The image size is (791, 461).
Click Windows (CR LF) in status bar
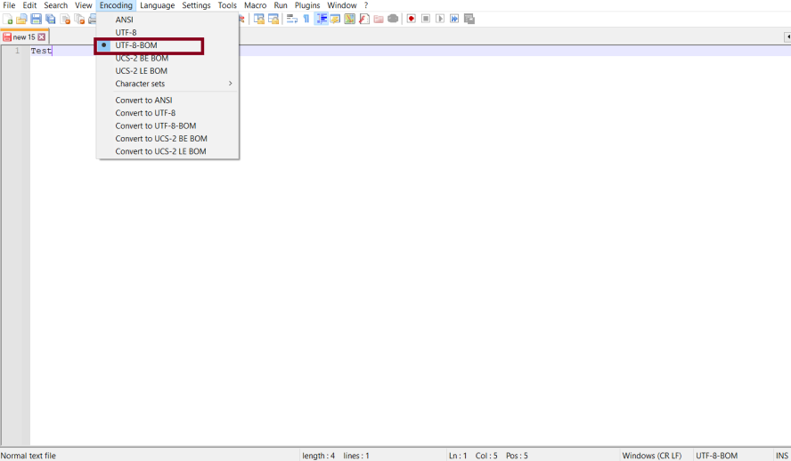pyautogui.click(x=652, y=456)
